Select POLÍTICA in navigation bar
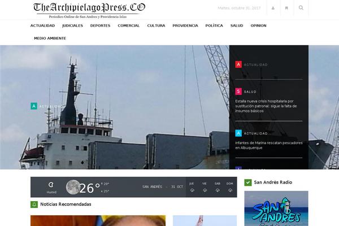Screen dimensions: 339x226 tap(214, 25)
